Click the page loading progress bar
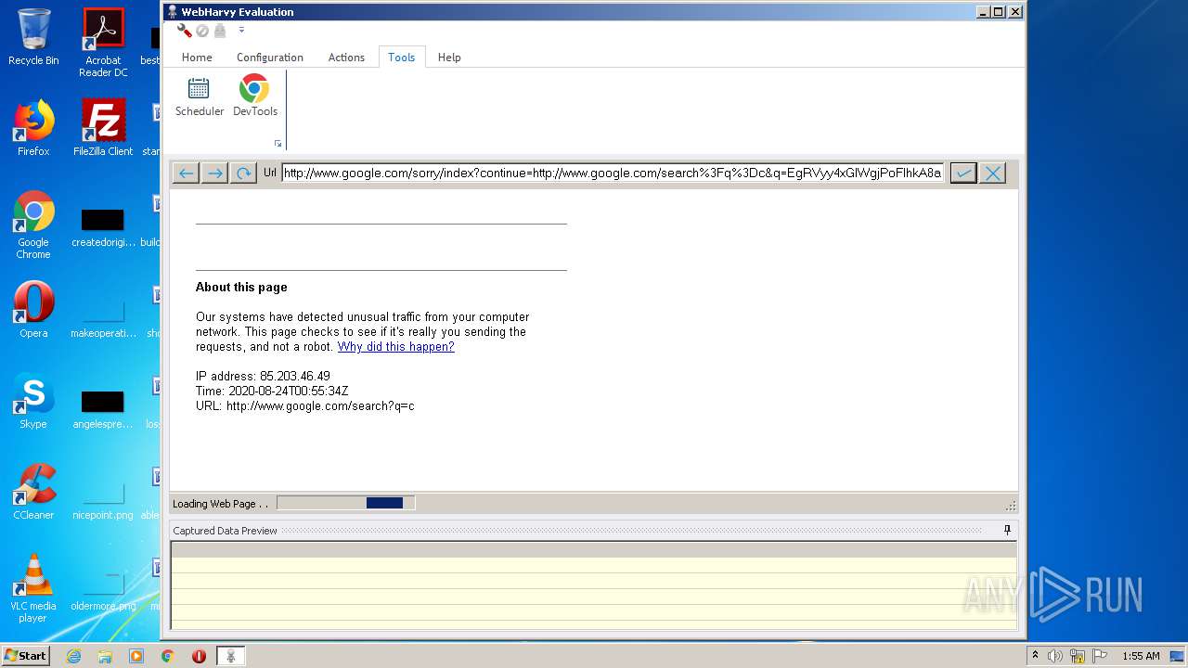1188x668 pixels. tap(345, 503)
